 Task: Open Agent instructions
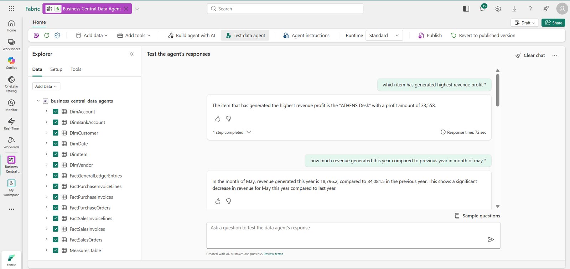[x=306, y=35]
